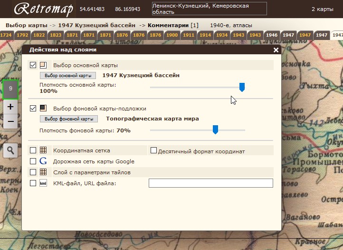This screenshot has width=343, height=250.
Task: Click the background map opacity slider handle
Action: 215,130
